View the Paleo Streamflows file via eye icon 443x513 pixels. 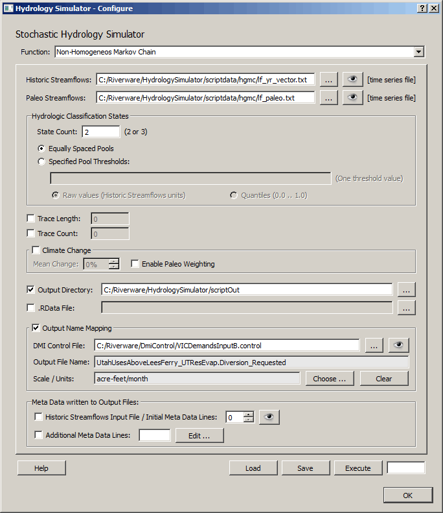point(352,98)
